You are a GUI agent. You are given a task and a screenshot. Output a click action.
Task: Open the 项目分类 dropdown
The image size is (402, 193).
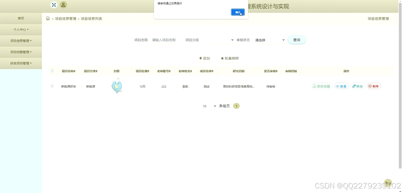[219, 40]
